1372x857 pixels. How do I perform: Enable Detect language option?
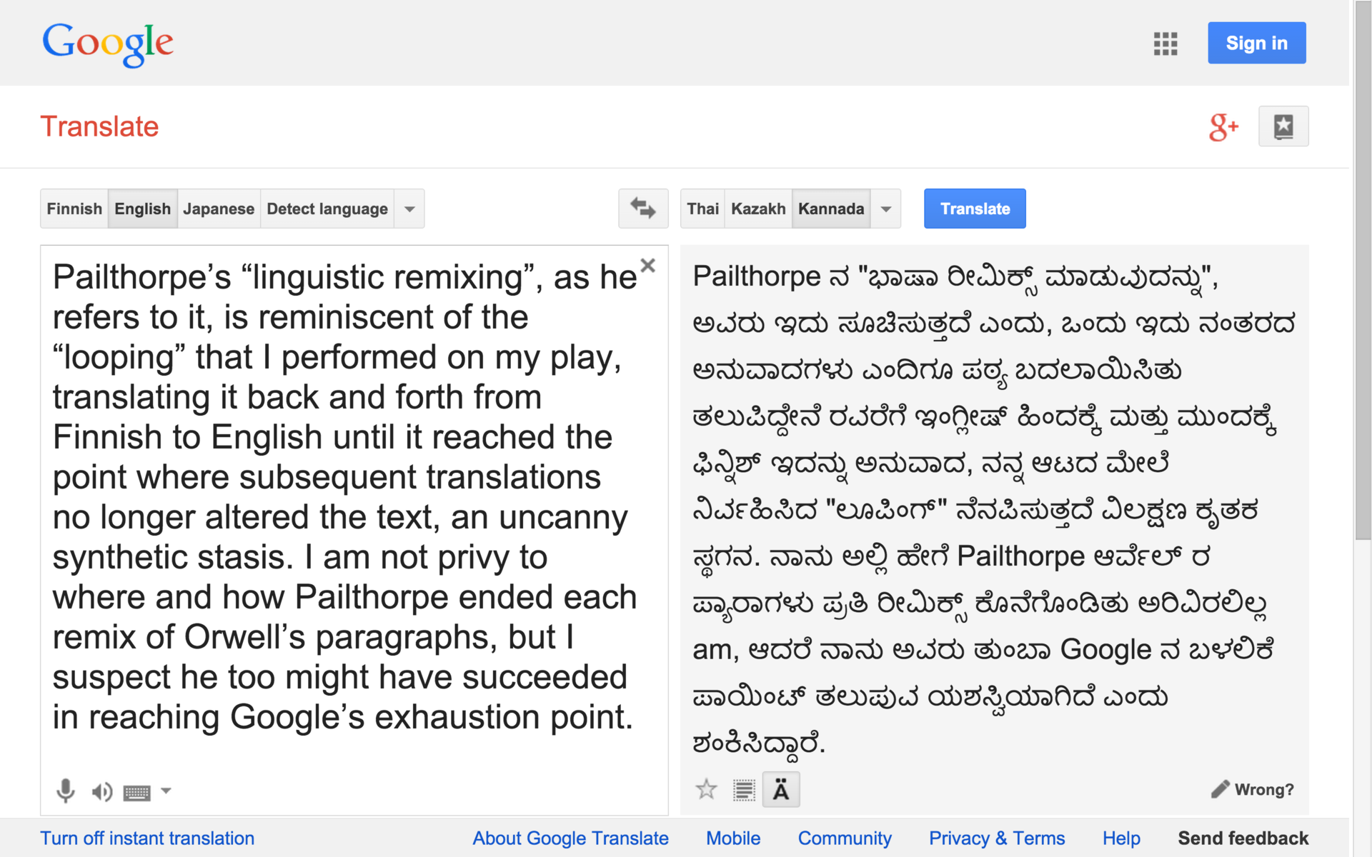pos(327,209)
